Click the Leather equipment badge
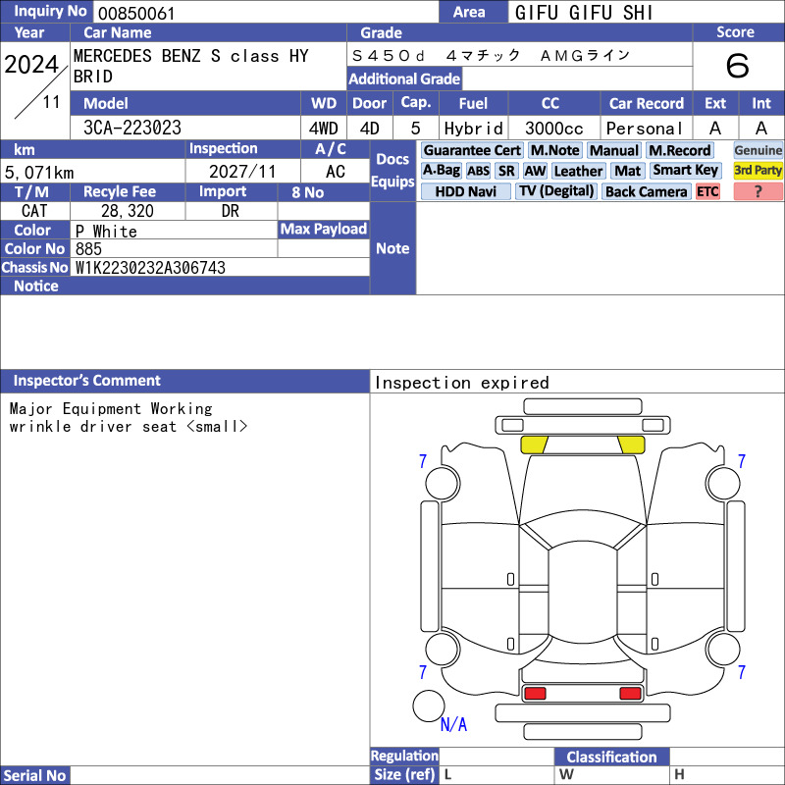This screenshot has width=785, height=785. coord(578,171)
